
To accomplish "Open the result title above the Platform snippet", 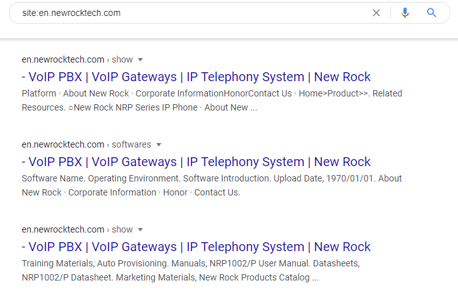I will point(196,77).
